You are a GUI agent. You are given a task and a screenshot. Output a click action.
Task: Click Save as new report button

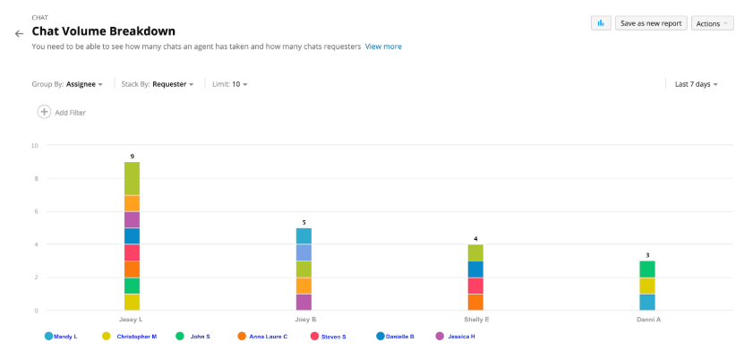pos(651,23)
